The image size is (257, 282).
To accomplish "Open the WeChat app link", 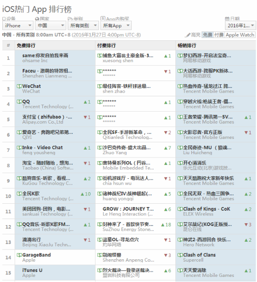I will [x=32, y=86].
